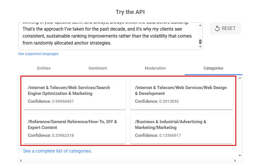Click results panel scroll right arrow

coord(235,161)
